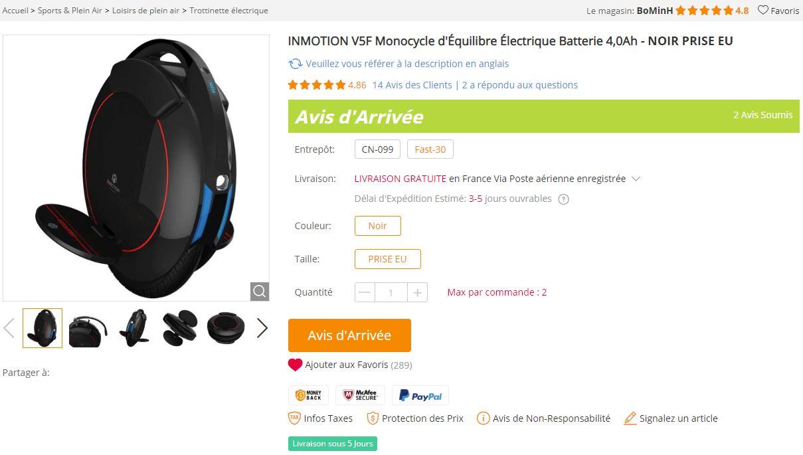803x455 pixels.
Task: Show previous thumbnails with left arrow
Action: tap(9, 327)
